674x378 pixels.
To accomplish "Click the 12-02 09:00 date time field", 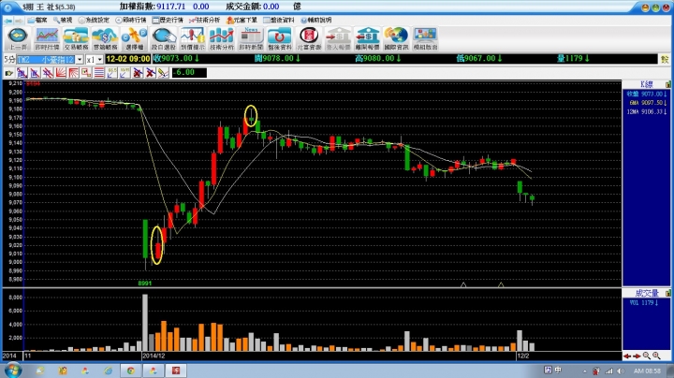I will coord(128,59).
